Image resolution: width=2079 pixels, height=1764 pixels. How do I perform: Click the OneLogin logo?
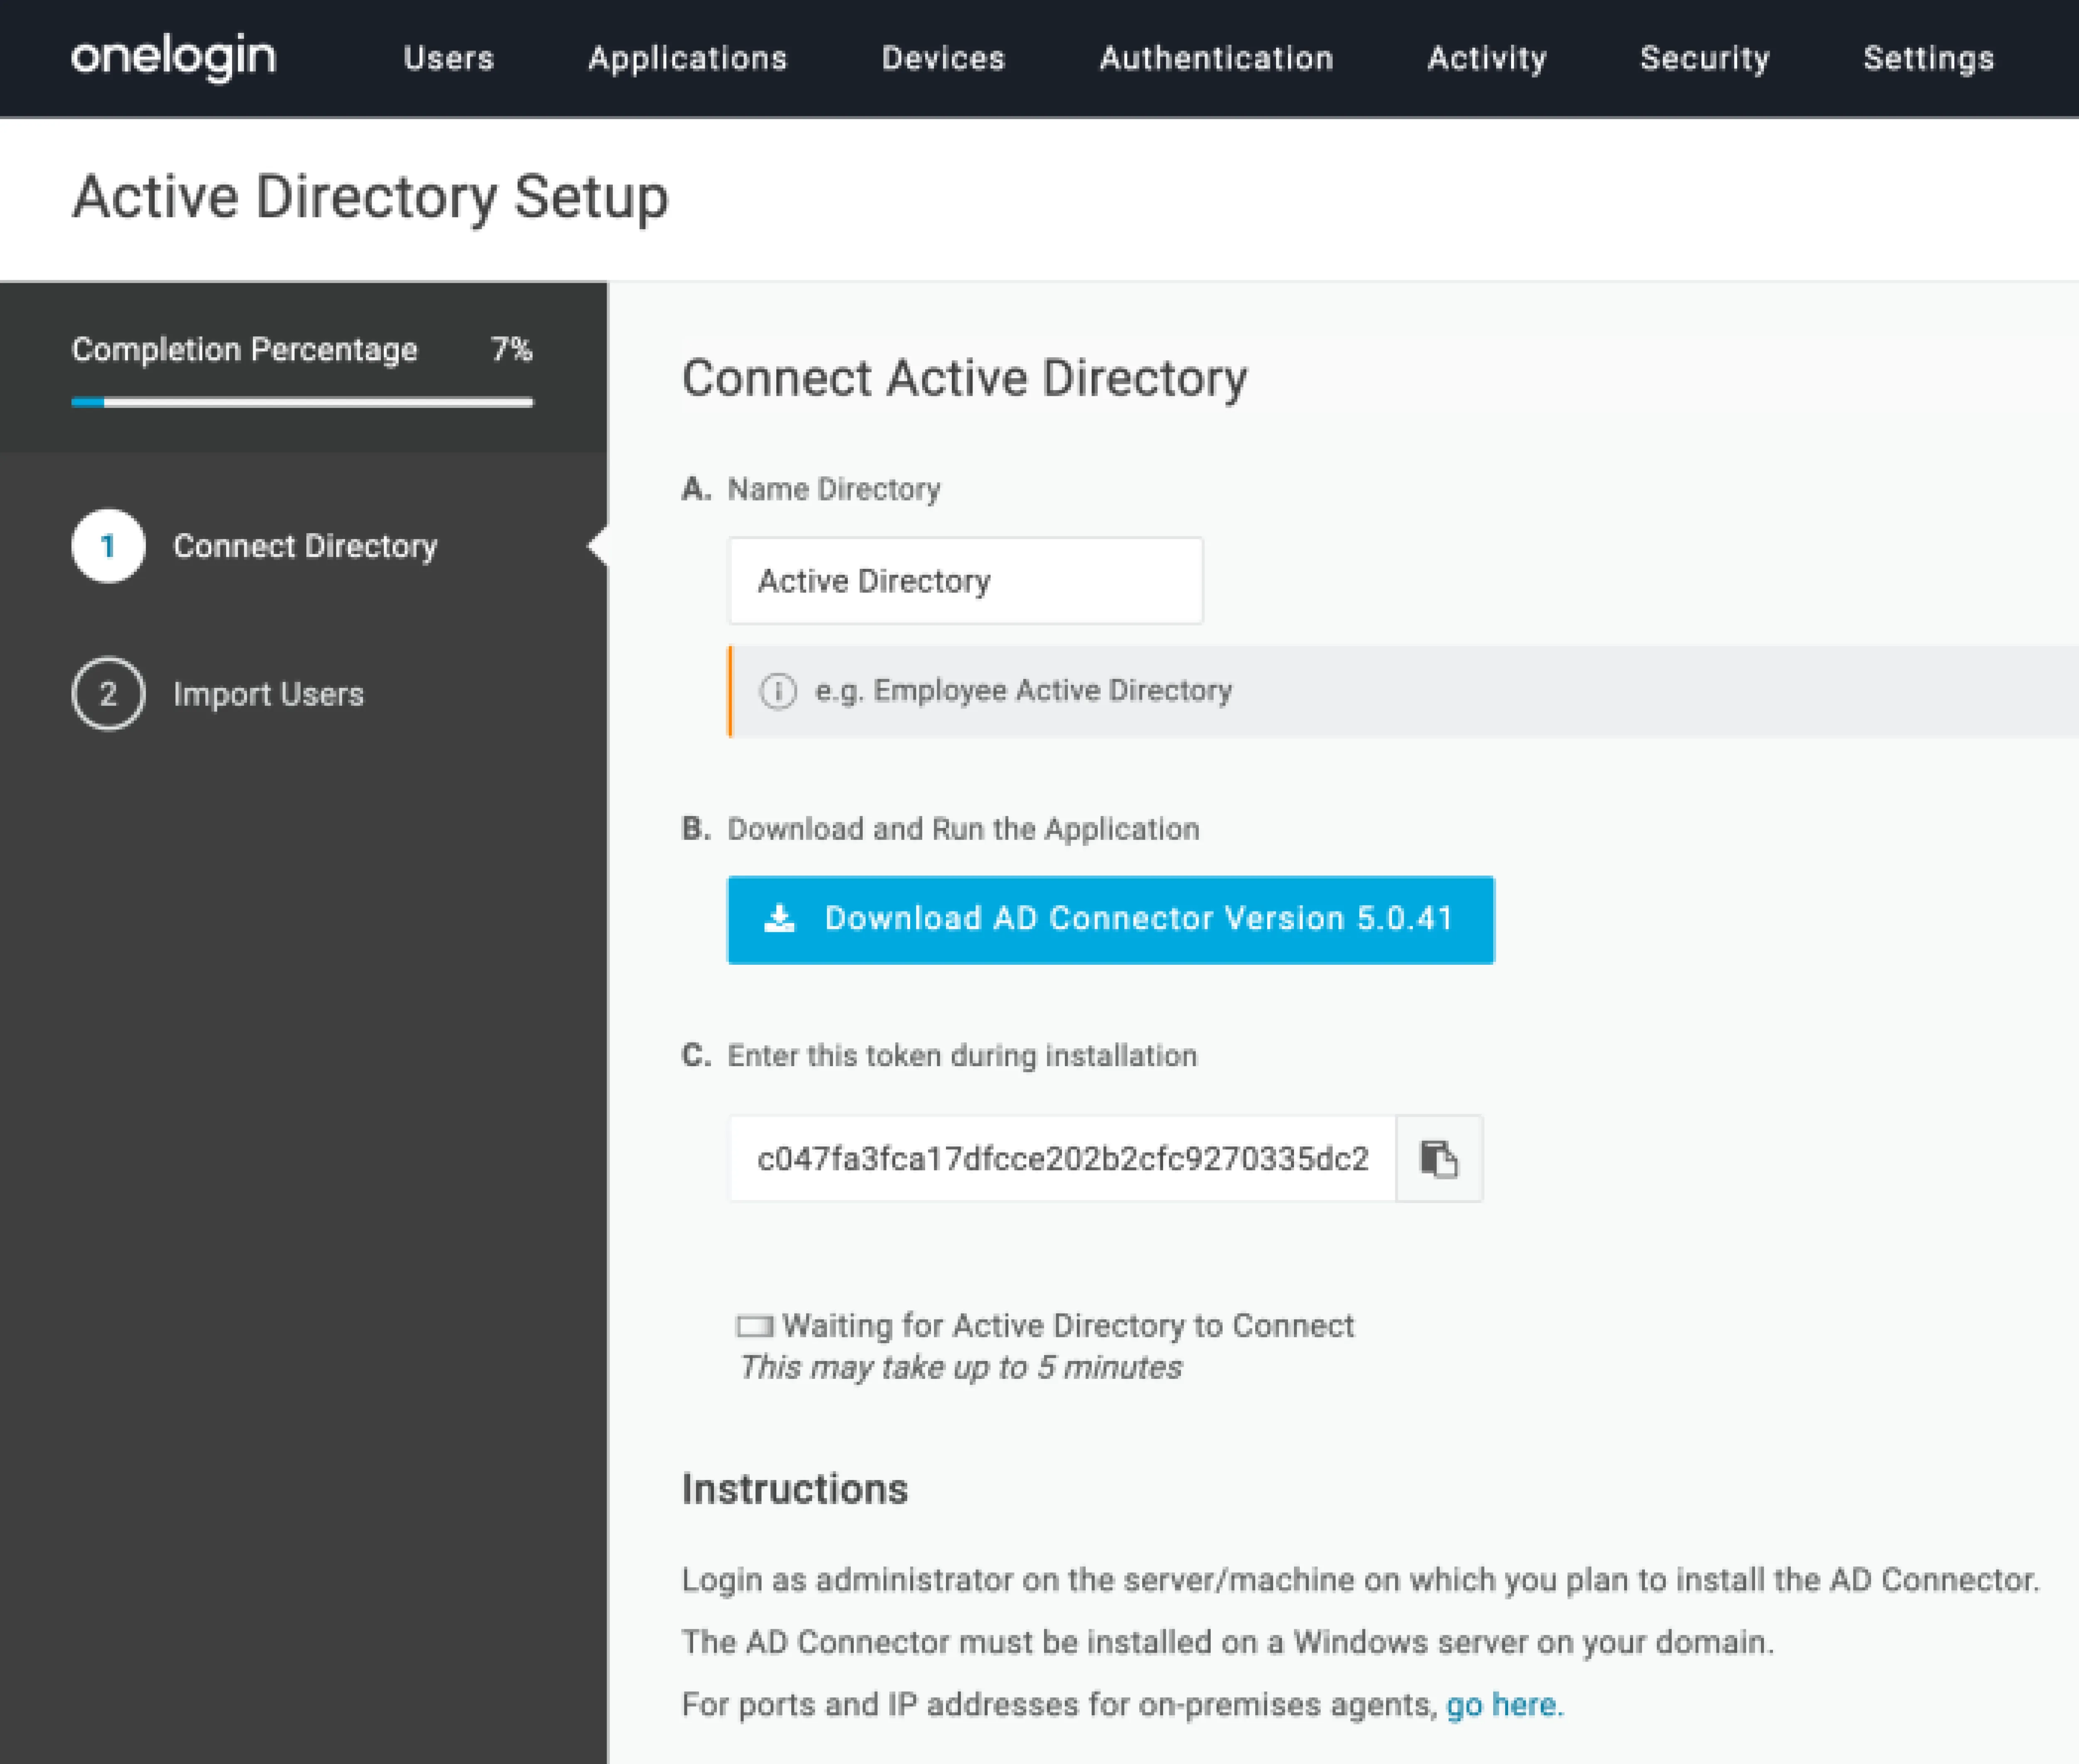173,57
